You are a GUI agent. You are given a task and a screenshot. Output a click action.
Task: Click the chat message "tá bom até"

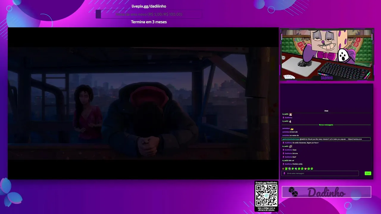point(294,132)
